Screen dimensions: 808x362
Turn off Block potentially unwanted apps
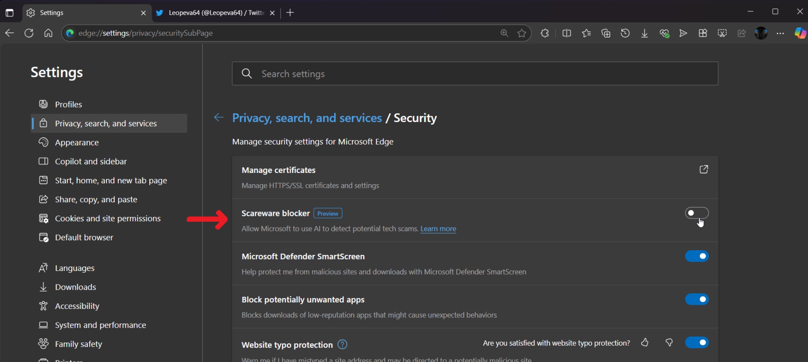697,299
